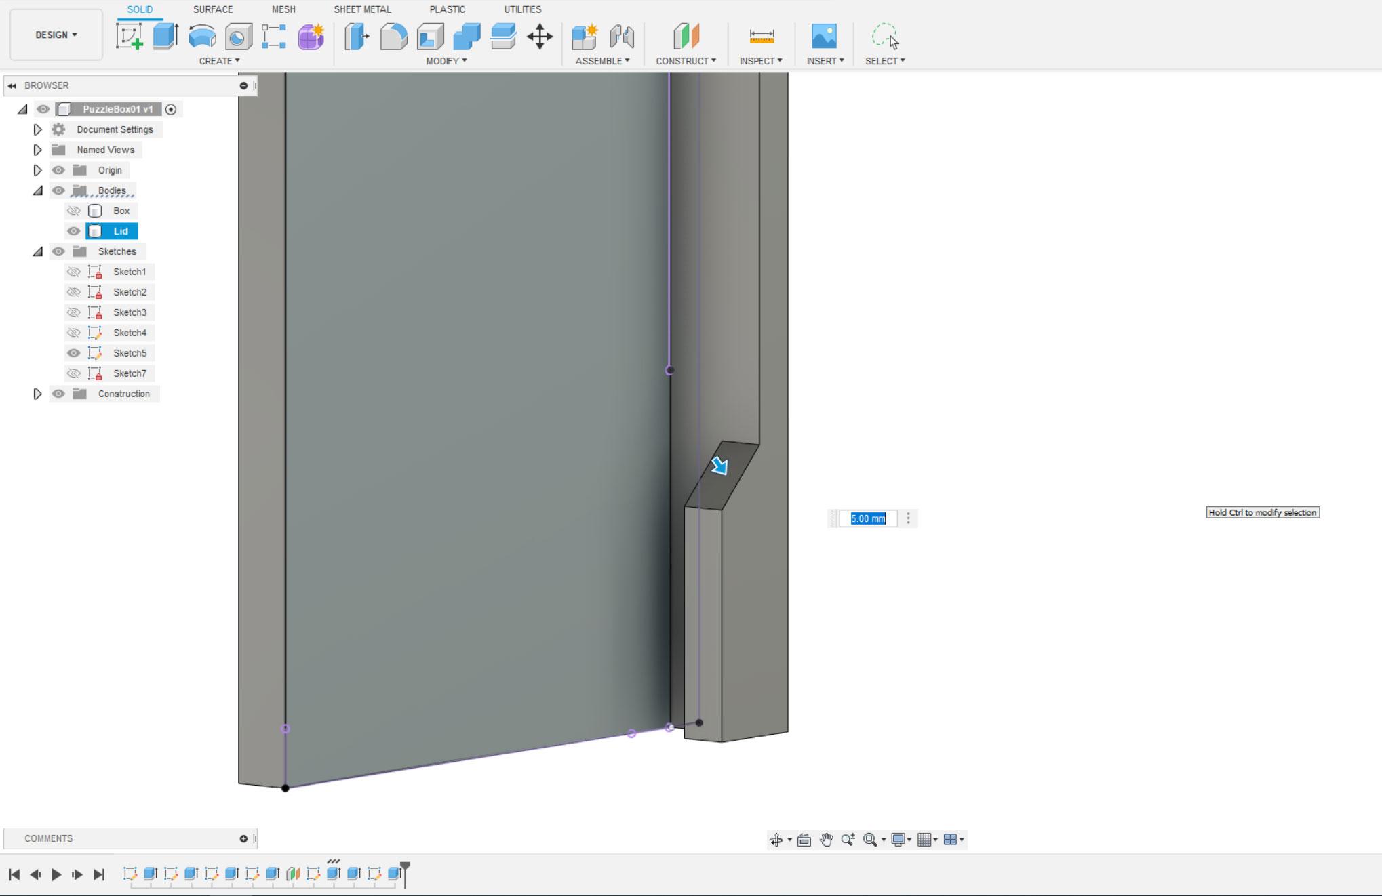Open the CREATE dropdown menu
The height and width of the screenshot is (896, 1382).
(219, 61)
